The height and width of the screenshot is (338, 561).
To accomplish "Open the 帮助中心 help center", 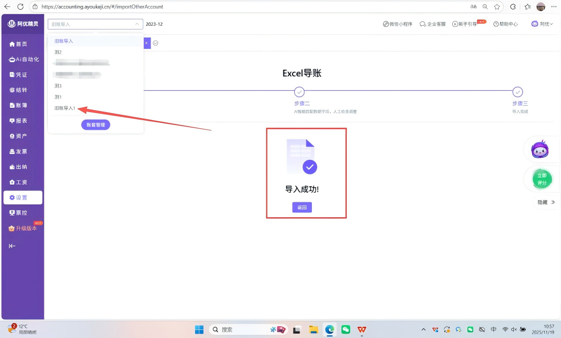I will pos(505,24).
